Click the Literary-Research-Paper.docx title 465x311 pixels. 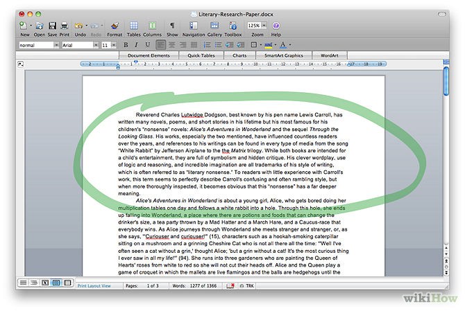point(236,14)
